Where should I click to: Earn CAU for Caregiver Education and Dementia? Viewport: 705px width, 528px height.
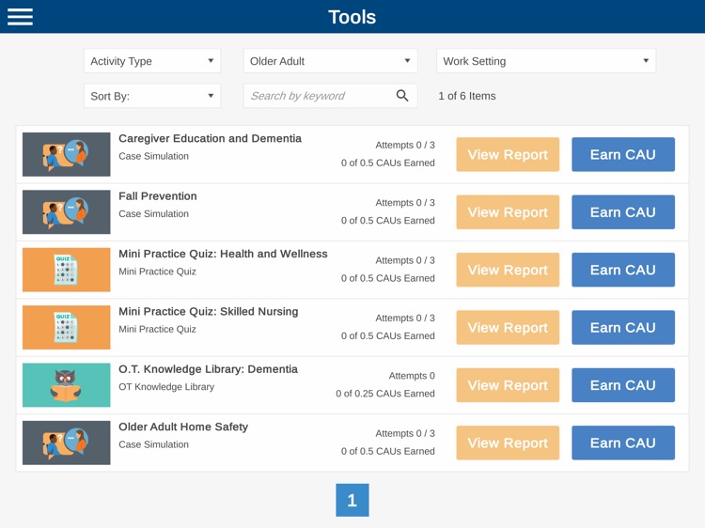point(622,155)
